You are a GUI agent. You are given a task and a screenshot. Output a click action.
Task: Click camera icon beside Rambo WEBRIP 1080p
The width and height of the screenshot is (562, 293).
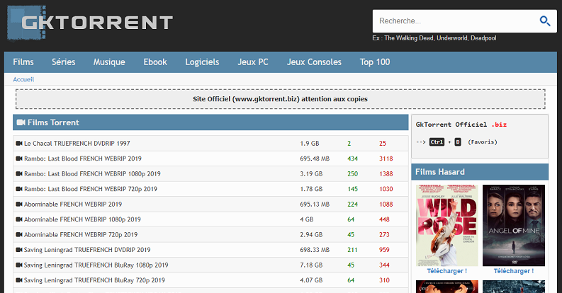pyautogui.click(x=19, y=173)
